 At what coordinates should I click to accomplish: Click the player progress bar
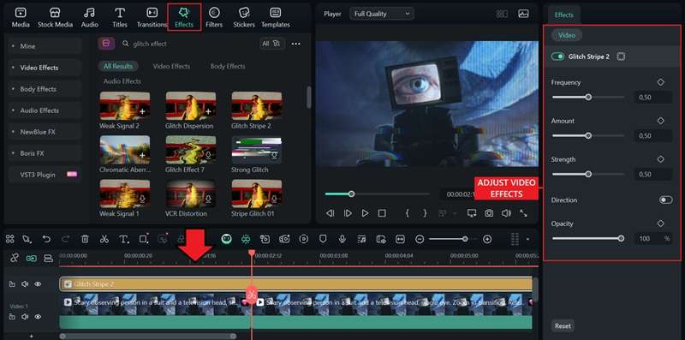[x=378, y=194]
